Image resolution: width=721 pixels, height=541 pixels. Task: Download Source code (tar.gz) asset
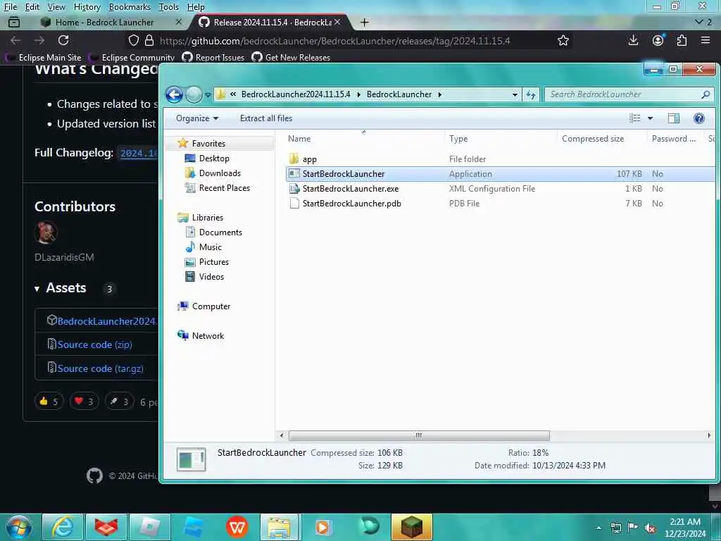(100, 368)
